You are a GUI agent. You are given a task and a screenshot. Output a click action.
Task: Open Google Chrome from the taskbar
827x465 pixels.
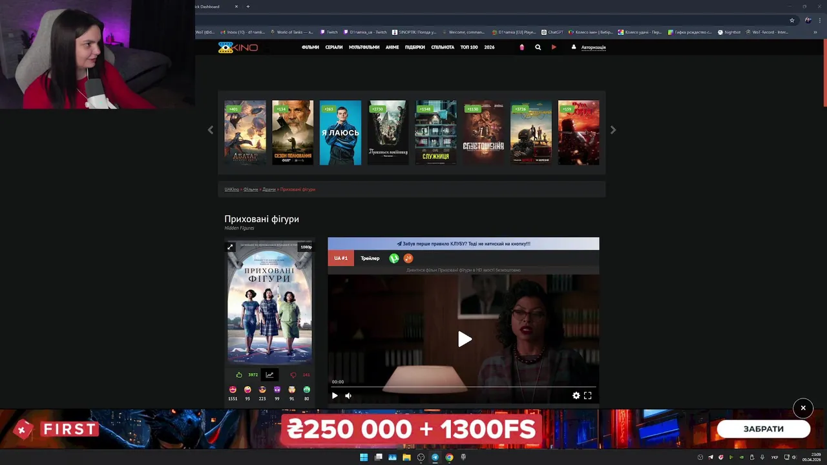(x=449, y=457)
